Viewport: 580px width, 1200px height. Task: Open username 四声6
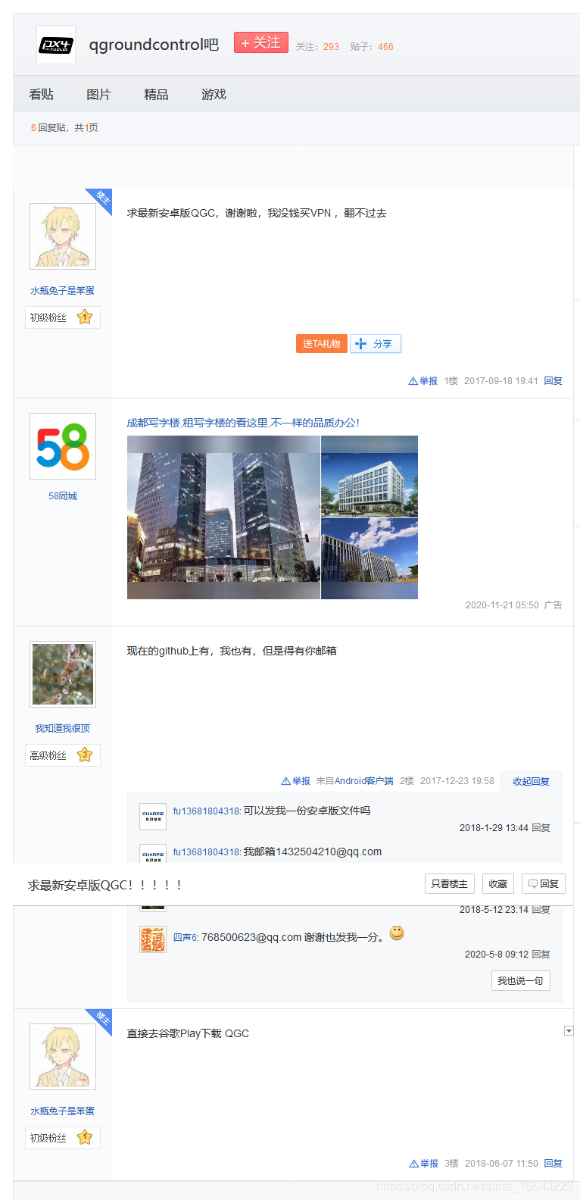pyautogui.click(x=185, y=938)
